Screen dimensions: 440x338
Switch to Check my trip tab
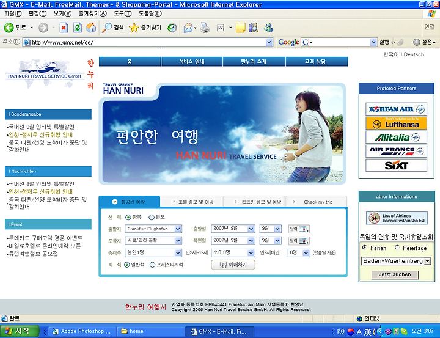tap(317, 202)
